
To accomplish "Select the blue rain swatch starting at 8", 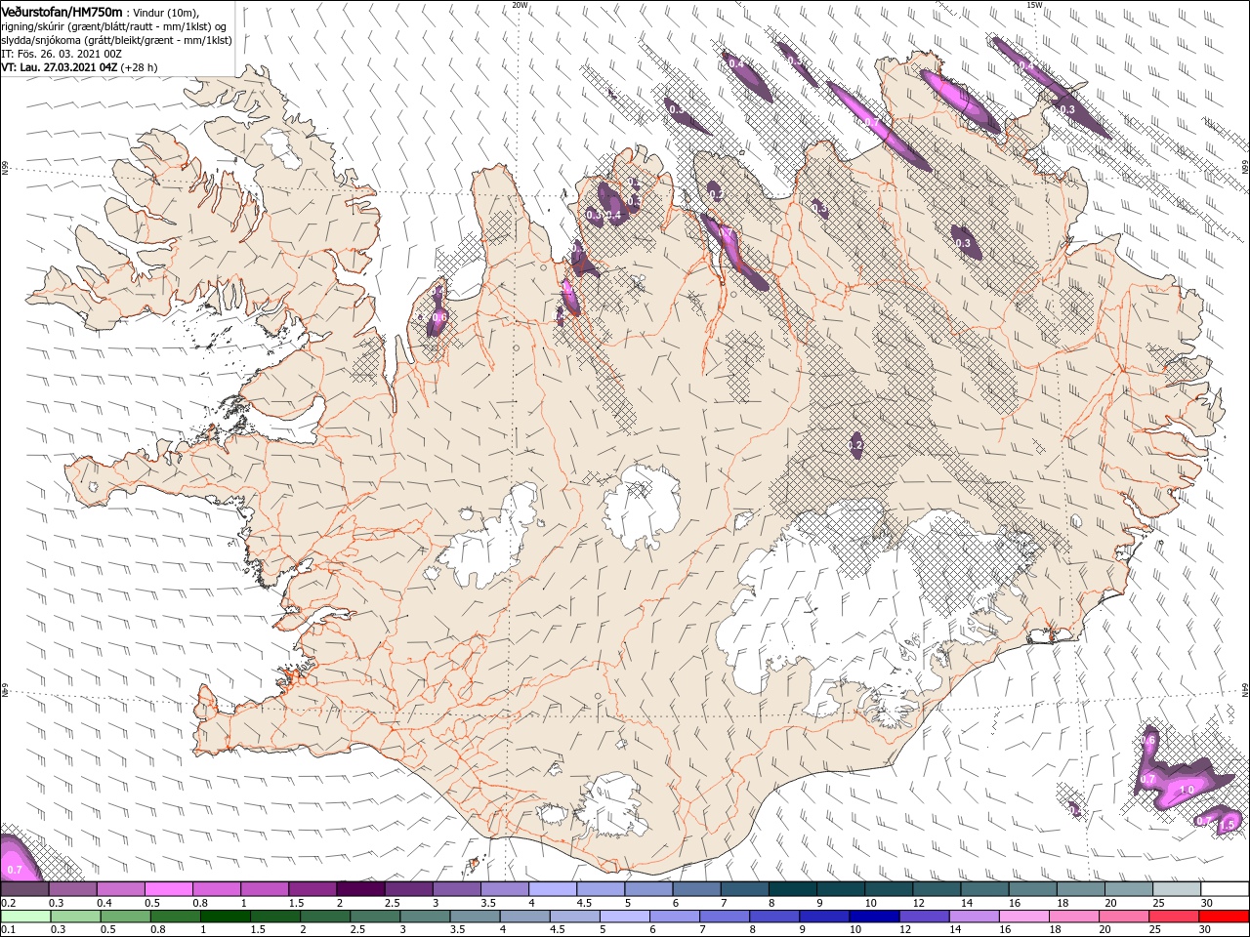I will click(x=774, y=917).
